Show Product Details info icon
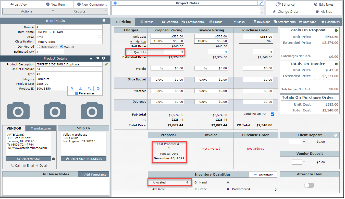This screenshot has width=345, height=199. click(x=104, y=58)
